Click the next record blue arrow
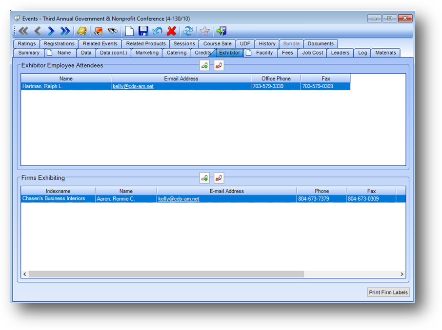 tap(51, 31)
